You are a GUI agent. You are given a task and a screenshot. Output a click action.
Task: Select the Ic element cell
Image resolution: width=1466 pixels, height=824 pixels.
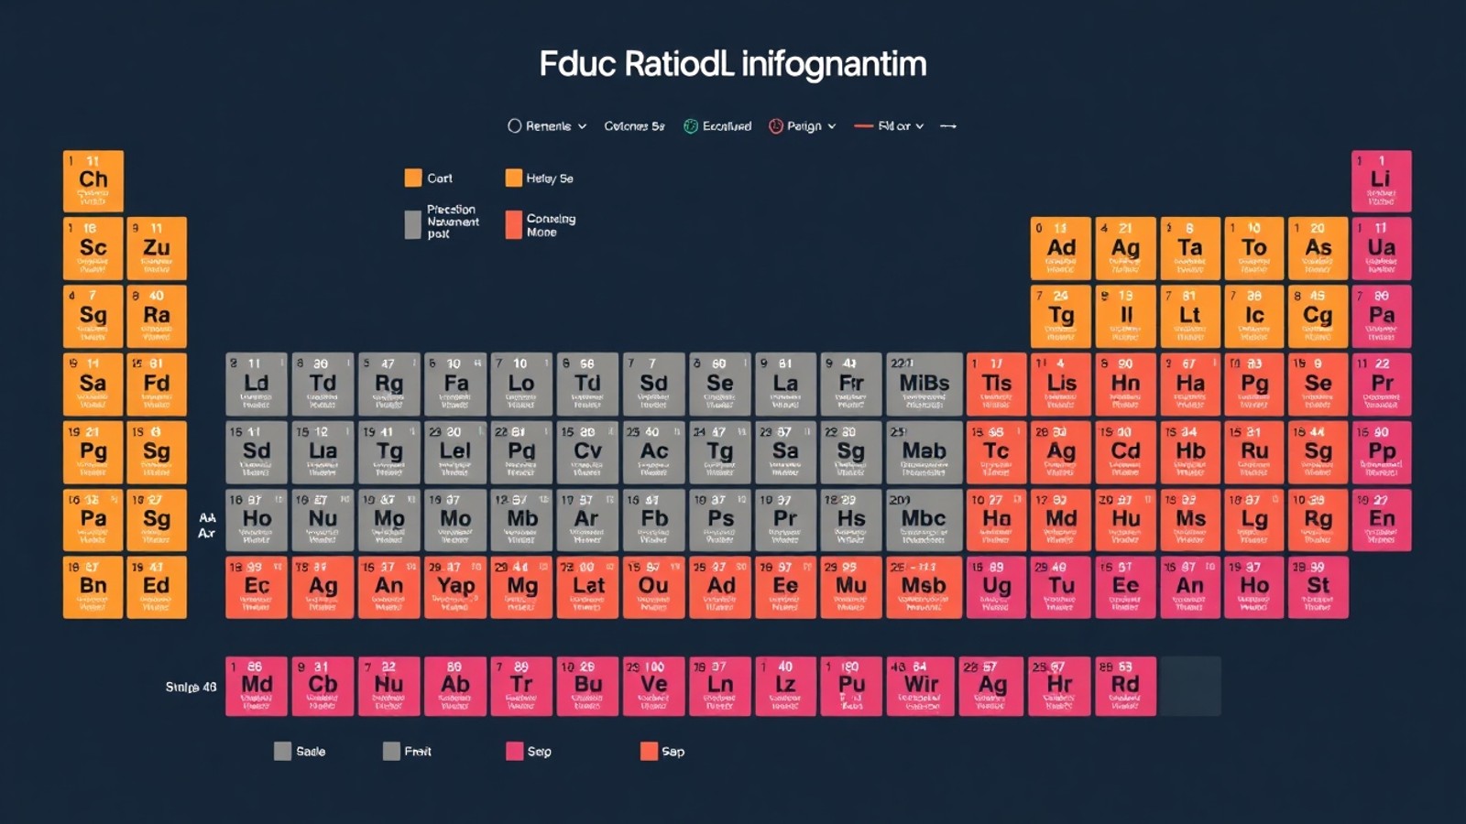click(1254, 316)
